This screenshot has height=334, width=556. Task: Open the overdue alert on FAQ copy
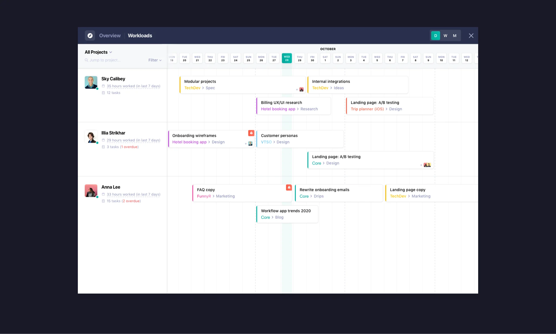[x=289, y=187]
